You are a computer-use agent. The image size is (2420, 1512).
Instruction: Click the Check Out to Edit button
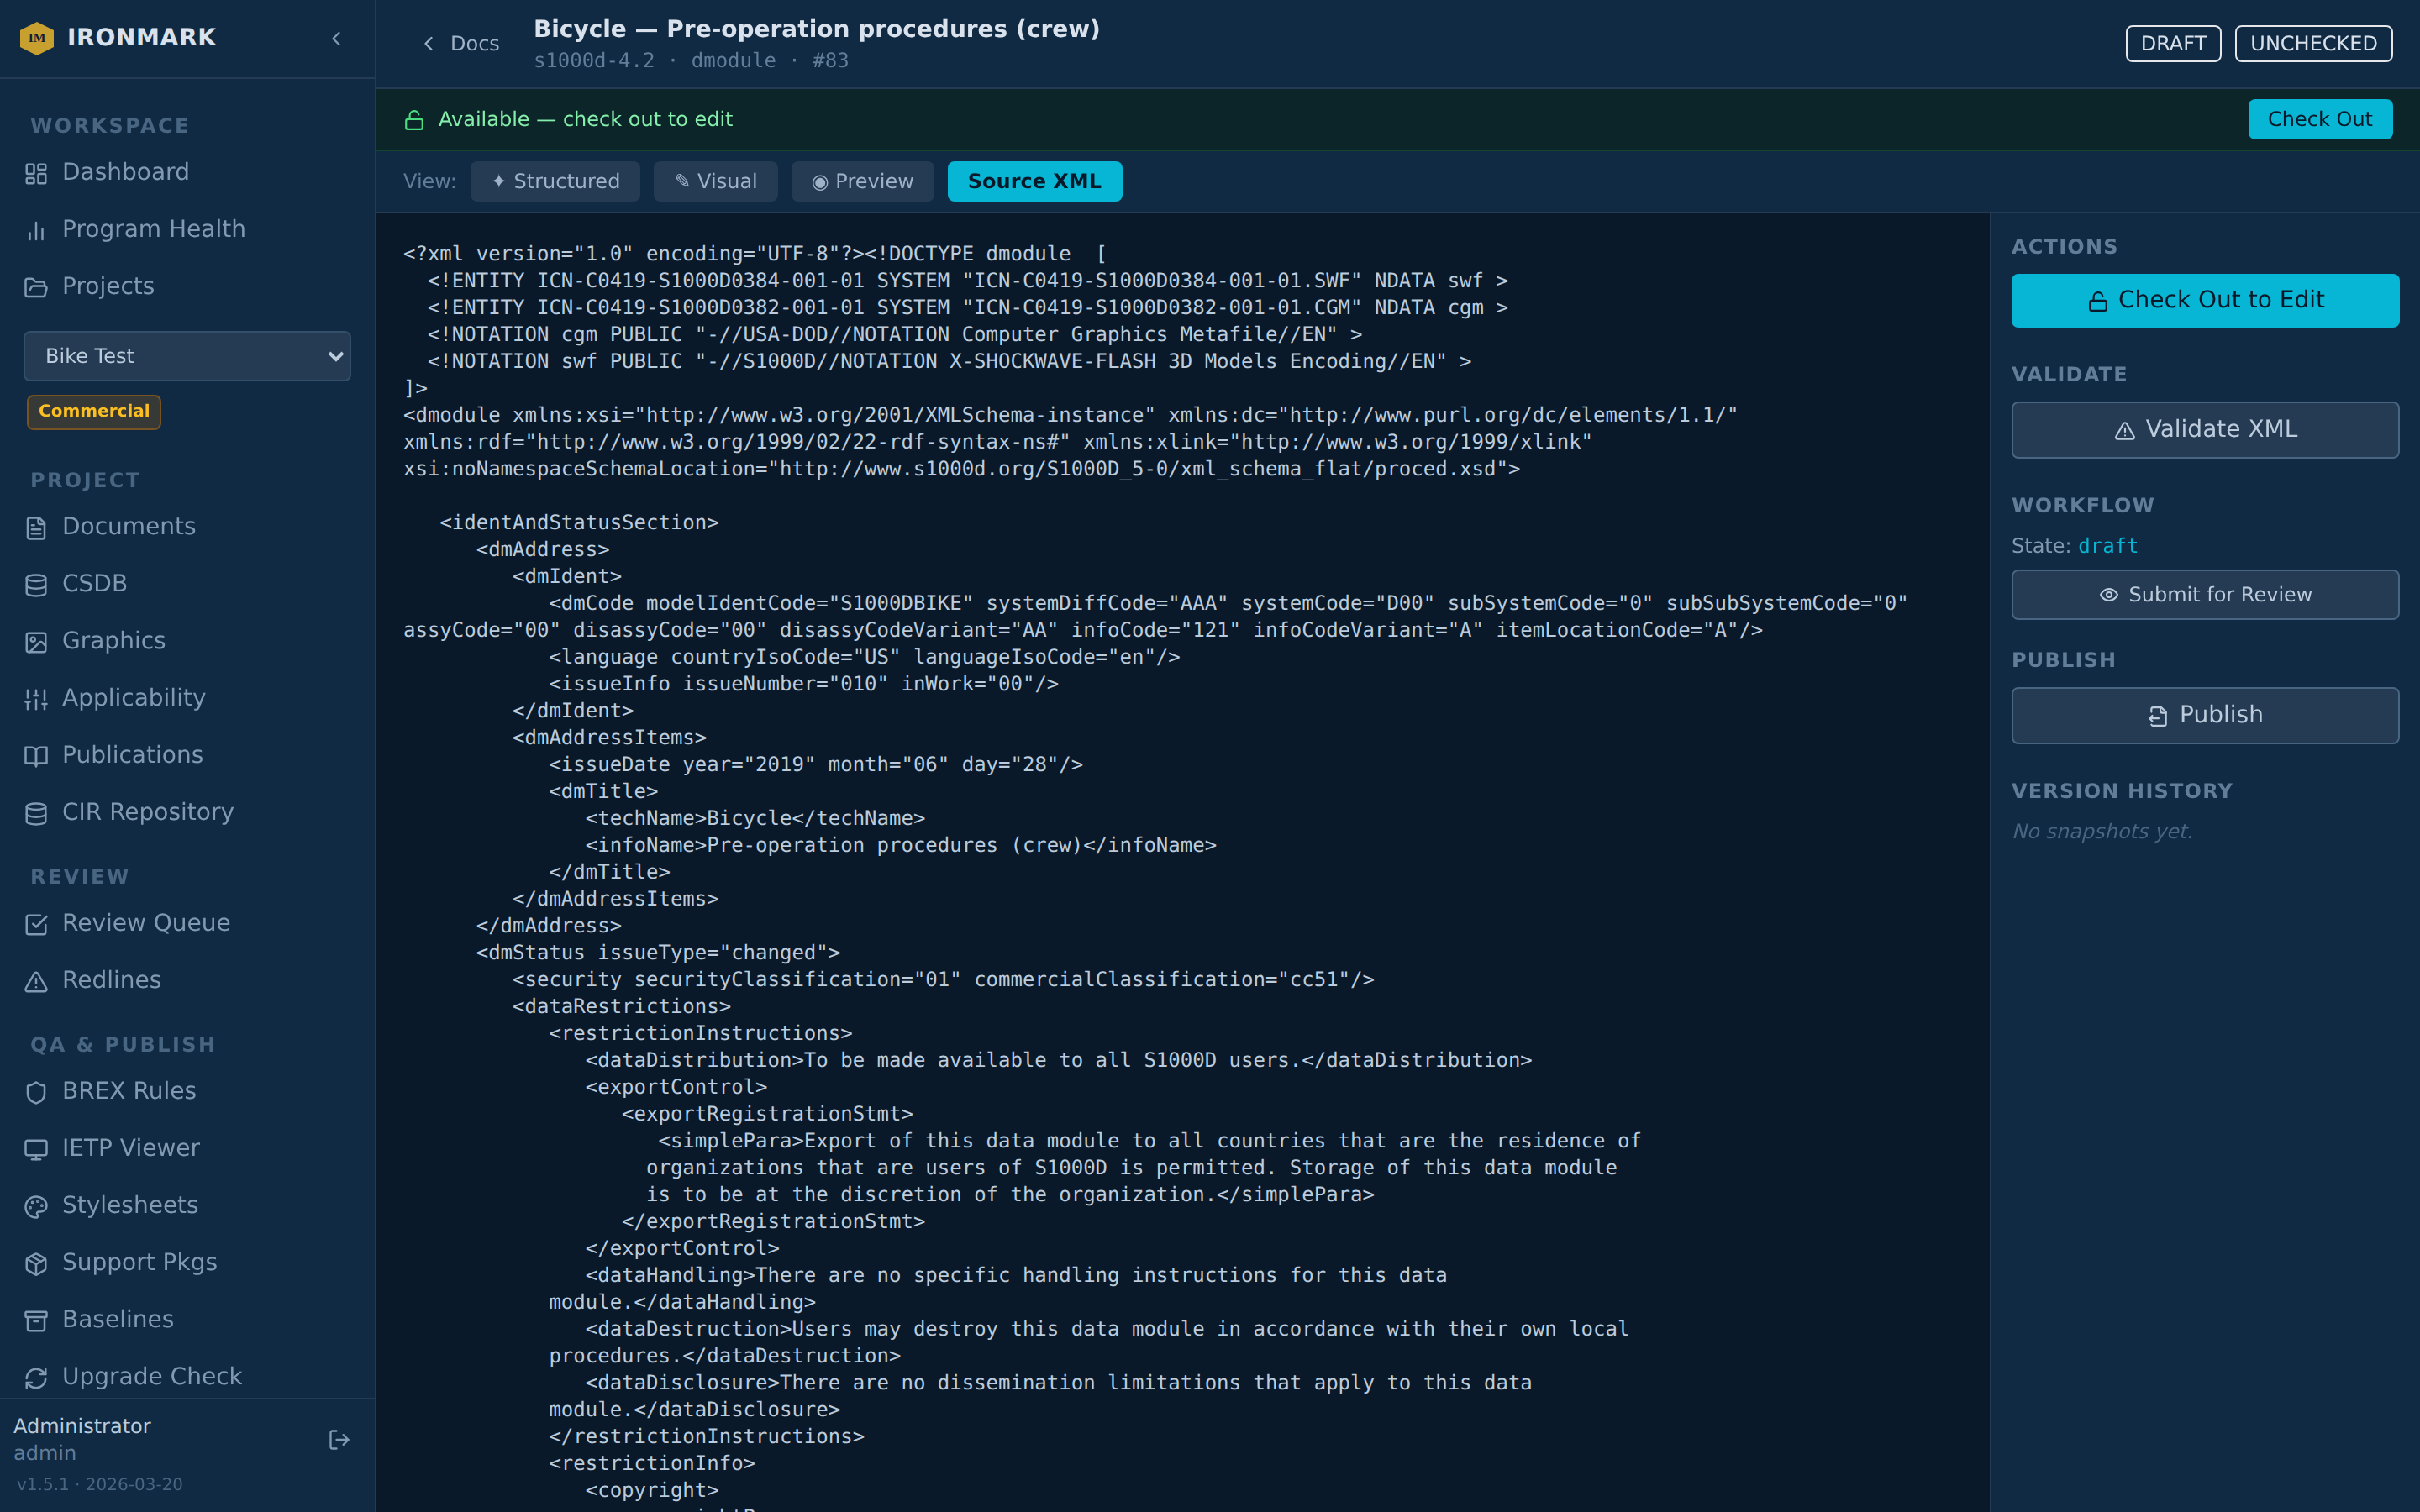click(2204, 300)
